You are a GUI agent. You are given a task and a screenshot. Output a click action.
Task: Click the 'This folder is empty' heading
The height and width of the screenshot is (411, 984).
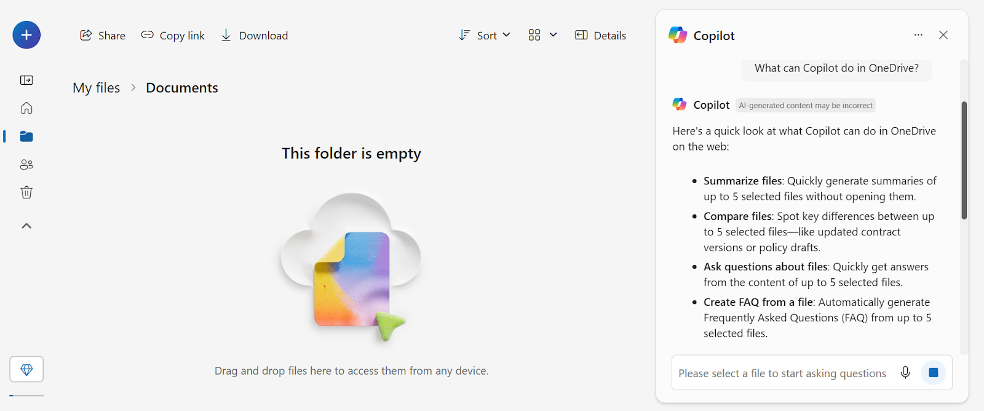pos(351,153)
